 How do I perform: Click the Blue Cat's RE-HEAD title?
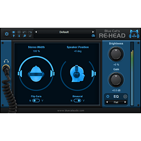coord(112,34)
